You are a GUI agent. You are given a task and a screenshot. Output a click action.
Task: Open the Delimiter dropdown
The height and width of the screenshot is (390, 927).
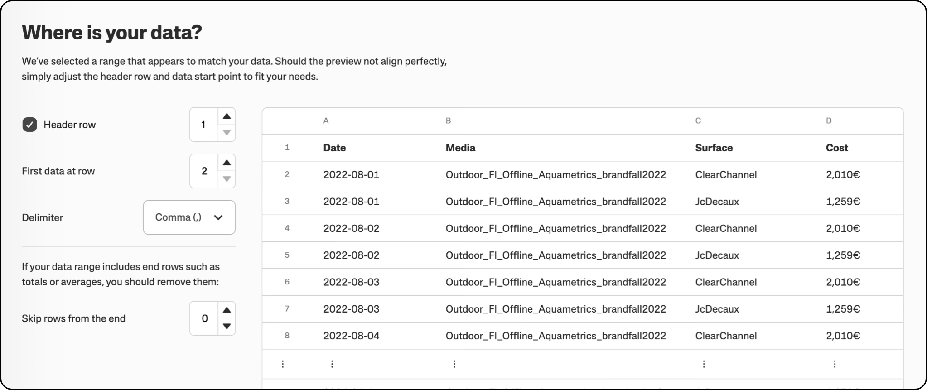189,217
